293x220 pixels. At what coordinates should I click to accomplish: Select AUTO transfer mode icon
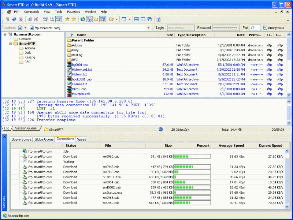tap(59, 19)
